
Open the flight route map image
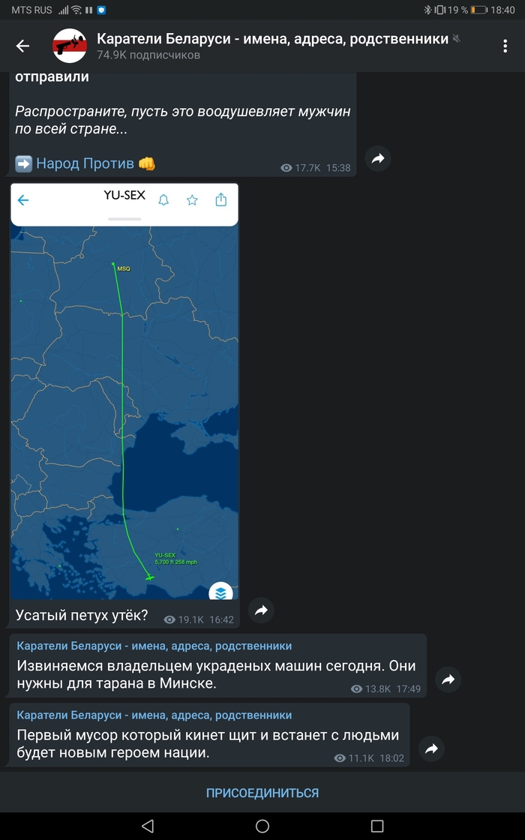point(124,405)
